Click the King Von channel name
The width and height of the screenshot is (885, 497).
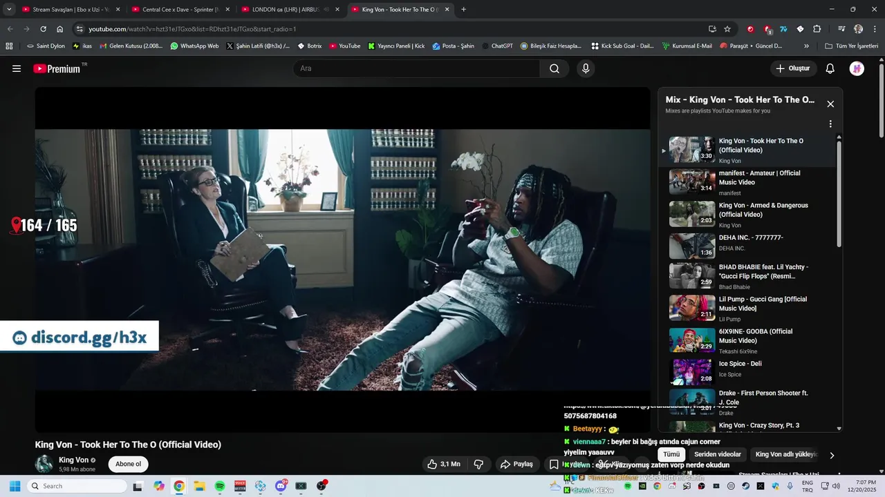click(x=73, y=460)
